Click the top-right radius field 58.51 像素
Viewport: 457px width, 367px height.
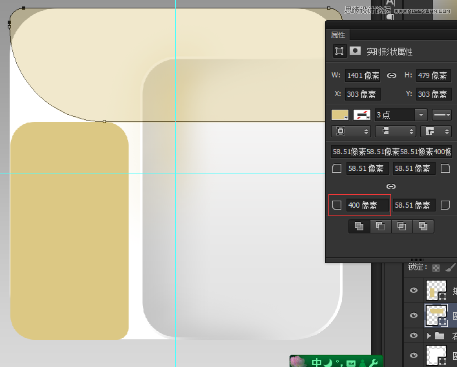point(414,168)
